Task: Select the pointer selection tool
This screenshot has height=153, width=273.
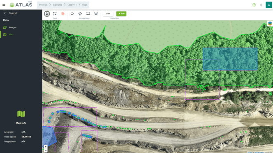Action: [x=47, y=14]
